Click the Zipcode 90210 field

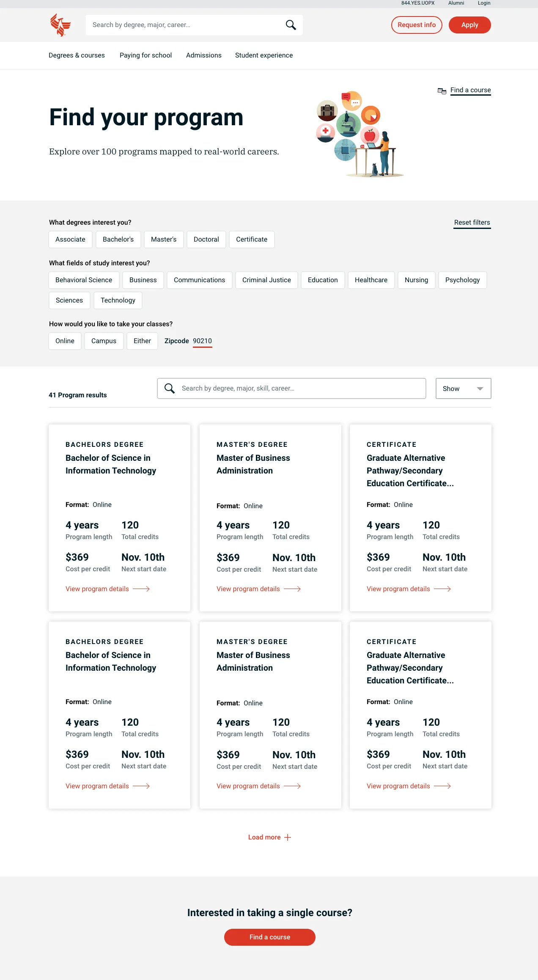[202, 341]
